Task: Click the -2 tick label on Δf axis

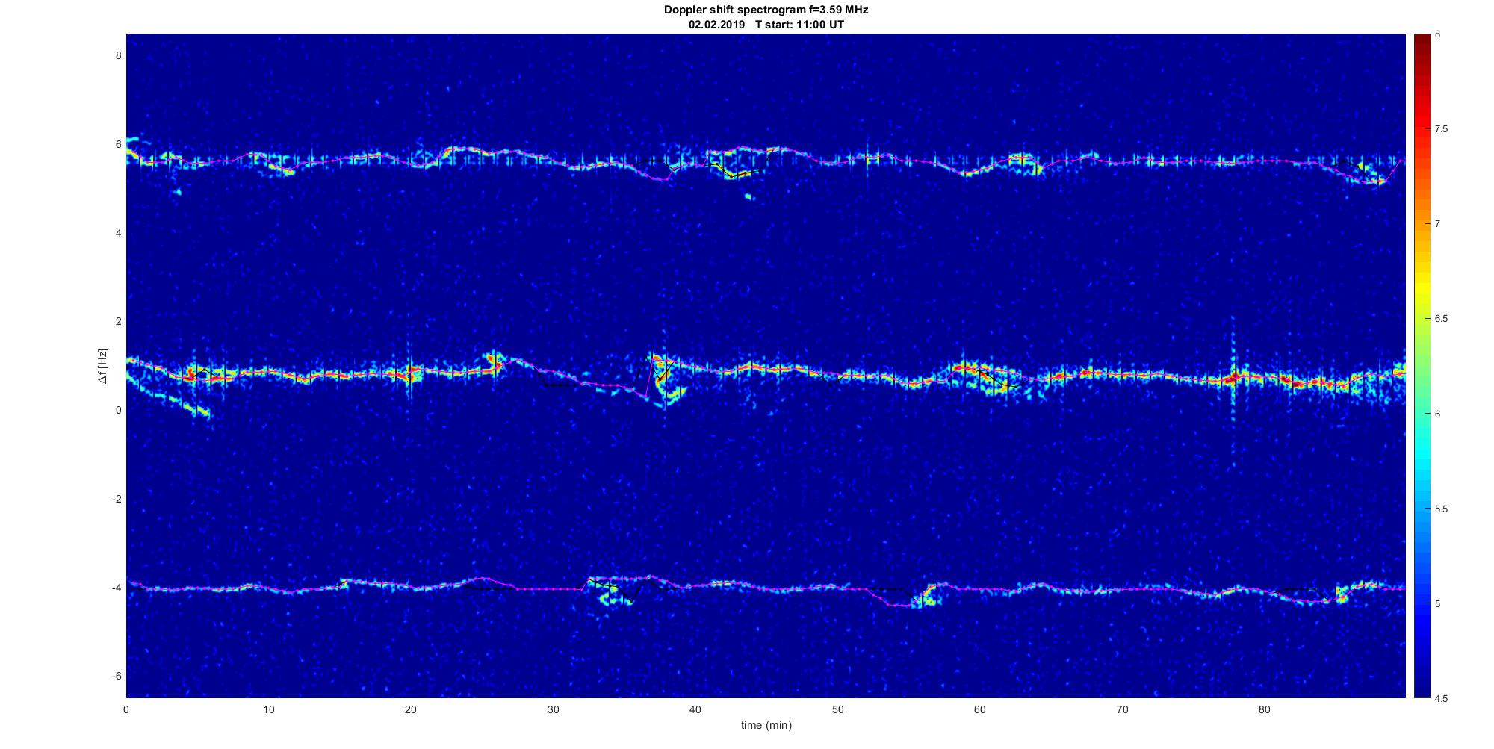Action: pyautogui.click(x=117, y=499)
